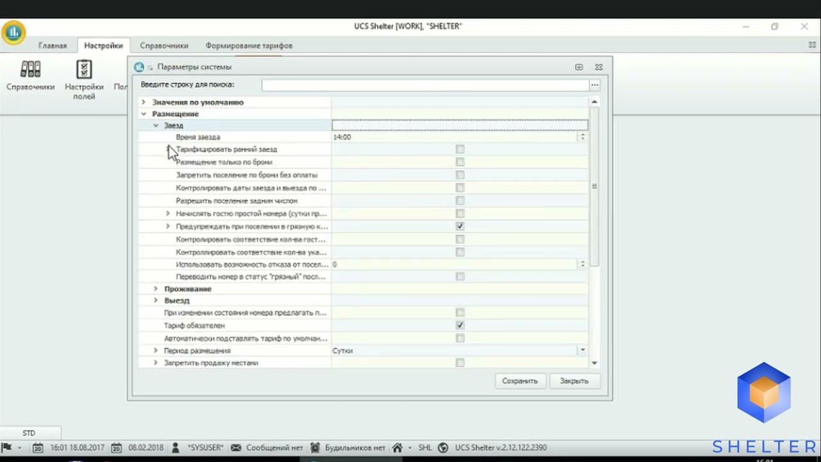Click the dialog minimize-to-panel icon
This screenshot has width=821, height=462.
coord(579,67)
